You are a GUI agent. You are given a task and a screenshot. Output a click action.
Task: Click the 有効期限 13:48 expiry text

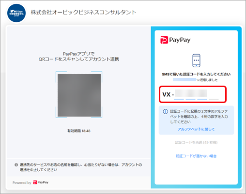tap(79, 131)
